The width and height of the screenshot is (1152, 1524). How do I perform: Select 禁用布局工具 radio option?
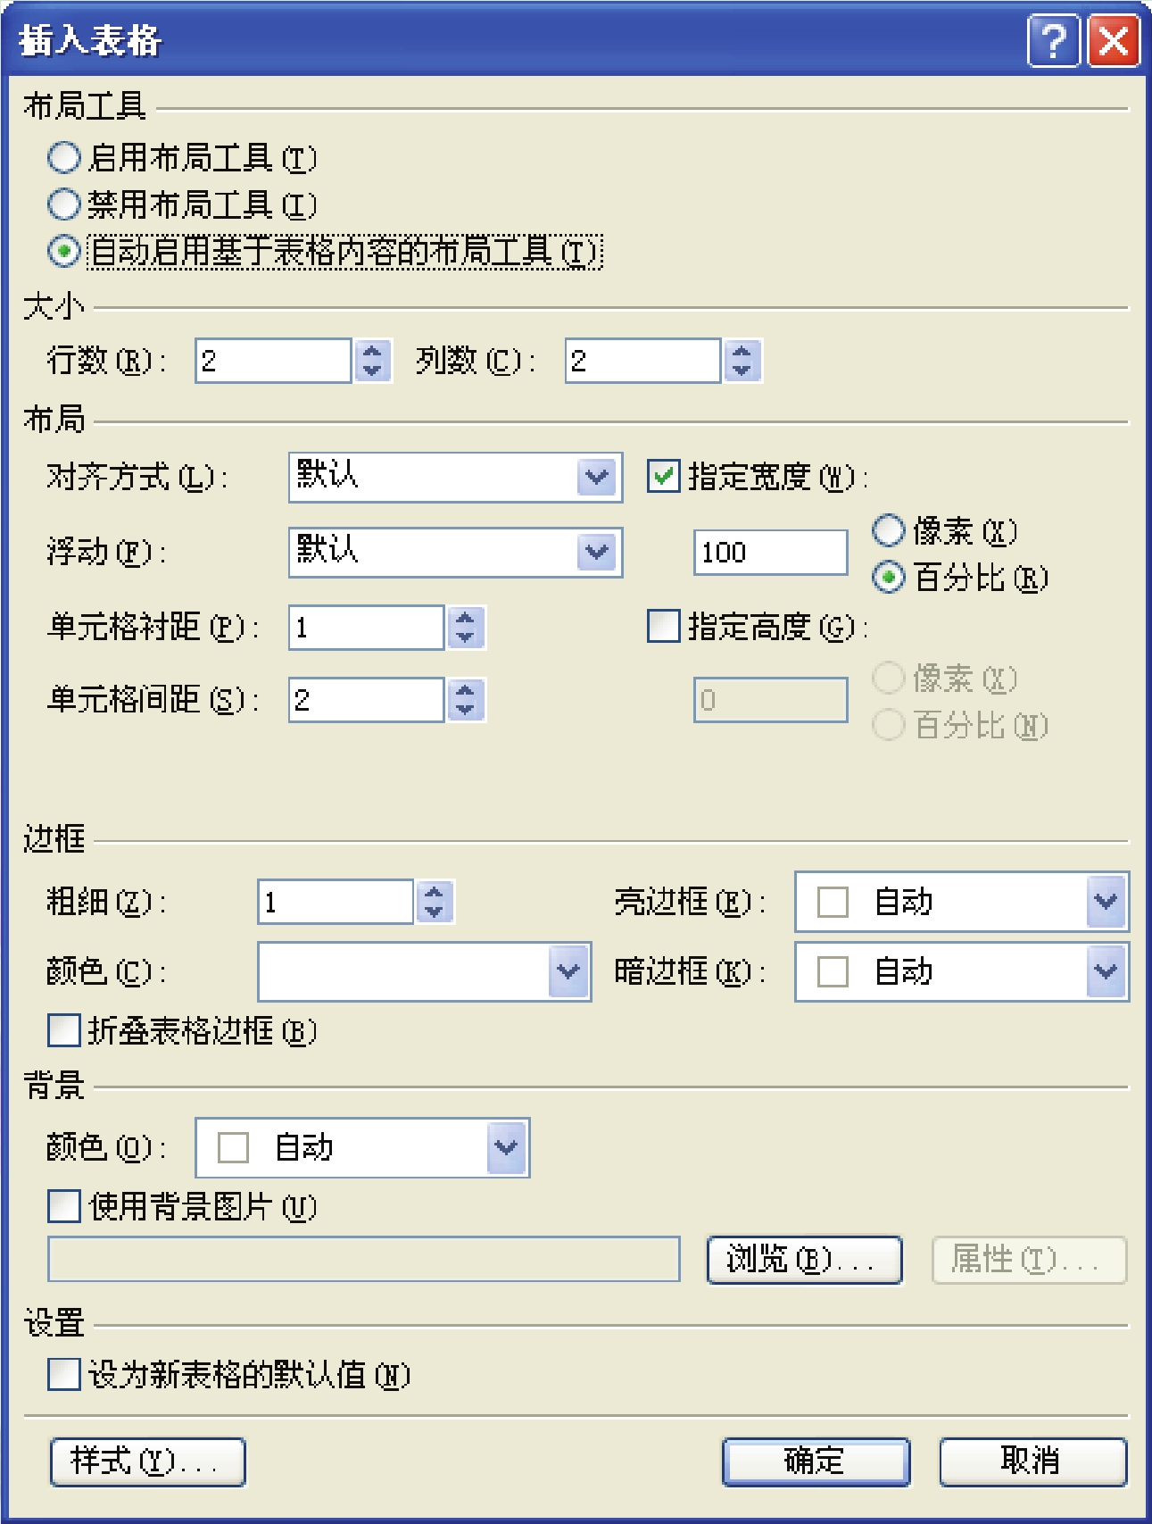point(64,204)
